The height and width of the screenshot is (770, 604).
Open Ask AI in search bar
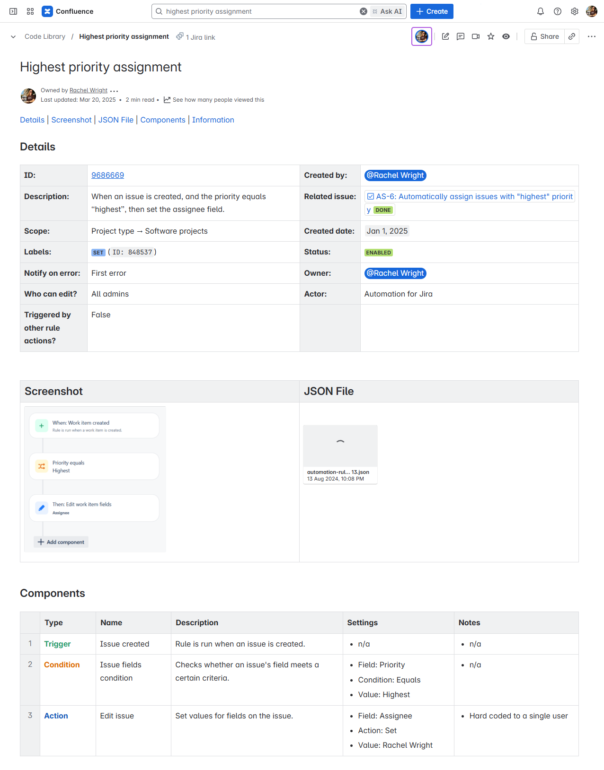[387, 11]
